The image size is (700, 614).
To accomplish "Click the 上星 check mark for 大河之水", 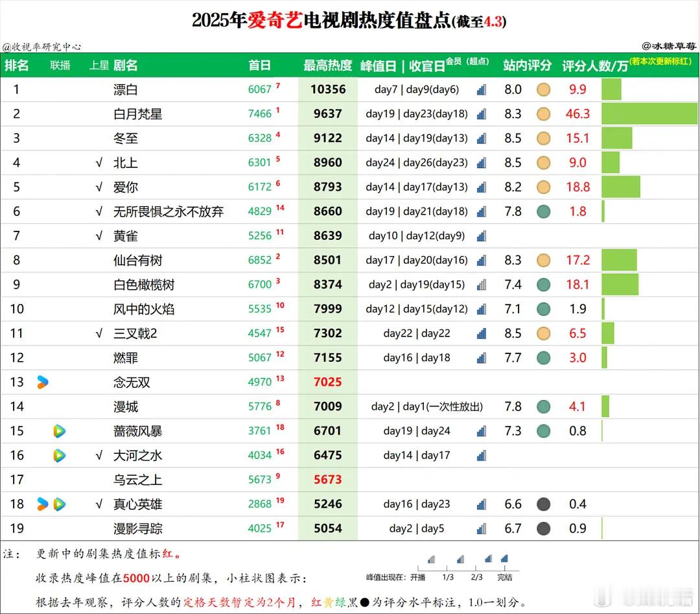I will click(99, 456).
